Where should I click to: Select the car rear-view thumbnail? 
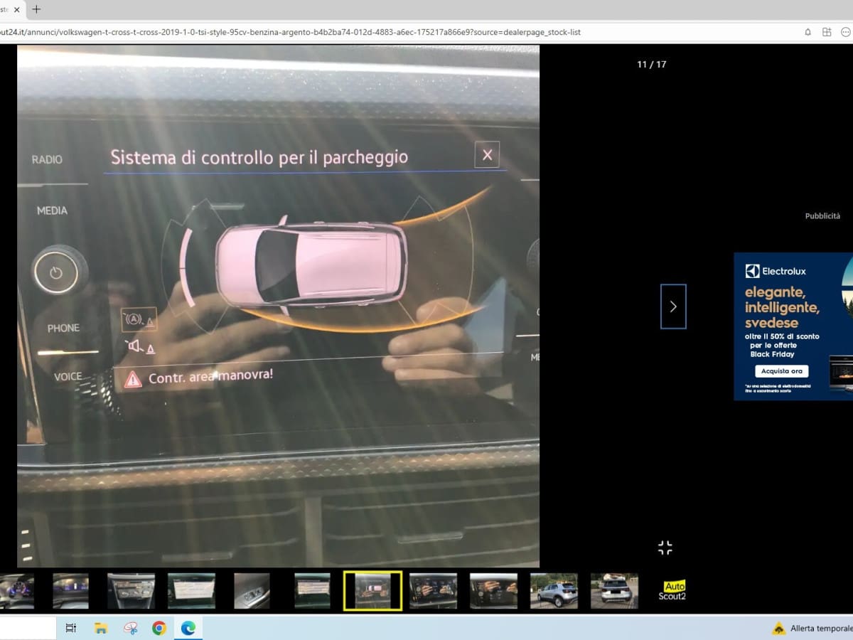[614, 591]
